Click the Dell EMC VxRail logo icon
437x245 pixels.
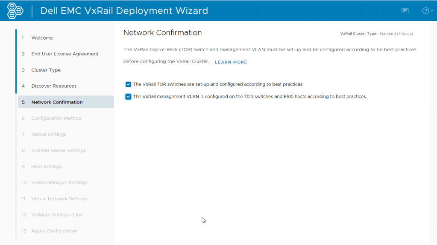coord(15,11)
